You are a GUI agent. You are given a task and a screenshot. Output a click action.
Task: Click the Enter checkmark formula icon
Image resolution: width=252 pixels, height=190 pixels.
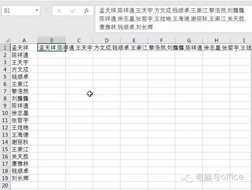[x=73, y=11]
